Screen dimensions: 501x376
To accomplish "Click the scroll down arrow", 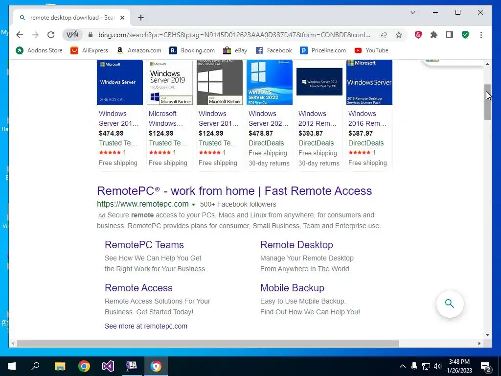I will pos(487,335).
